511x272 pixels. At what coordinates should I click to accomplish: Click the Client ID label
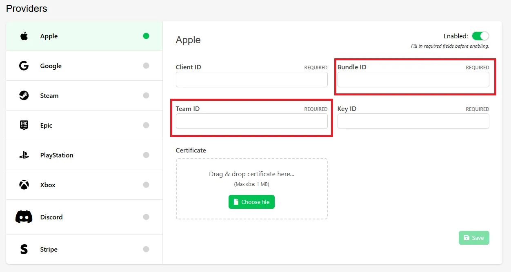(x=189, y=67)
